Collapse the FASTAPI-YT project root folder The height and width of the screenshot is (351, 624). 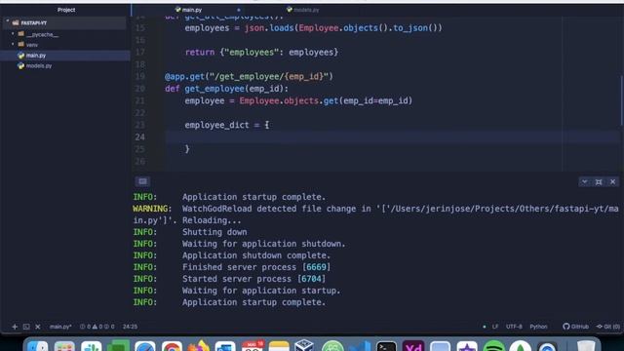[7, 21]
